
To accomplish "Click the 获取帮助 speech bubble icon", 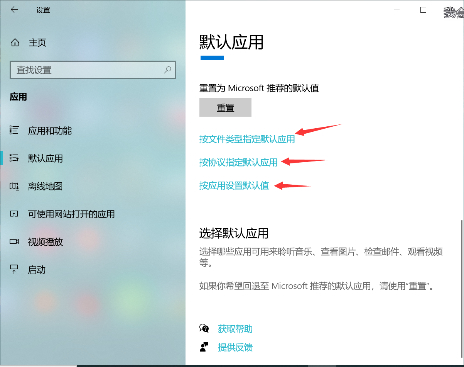I will click(x=204, y=328).
